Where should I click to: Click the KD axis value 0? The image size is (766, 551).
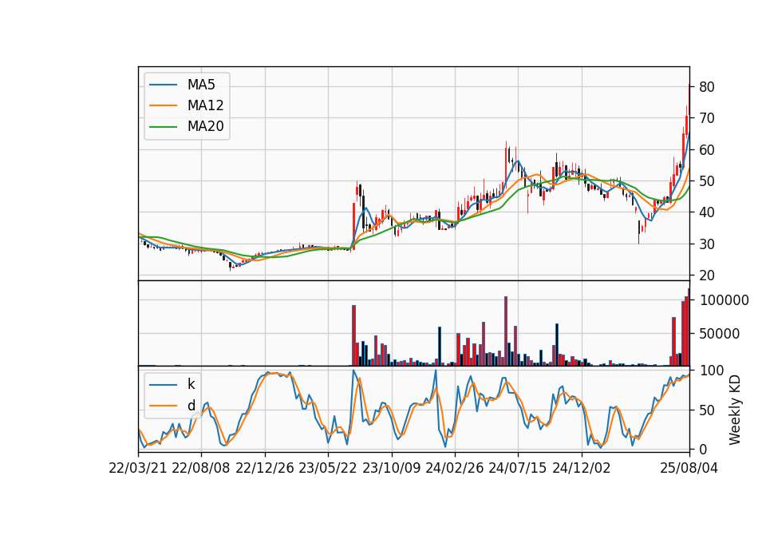coord(703,450)
